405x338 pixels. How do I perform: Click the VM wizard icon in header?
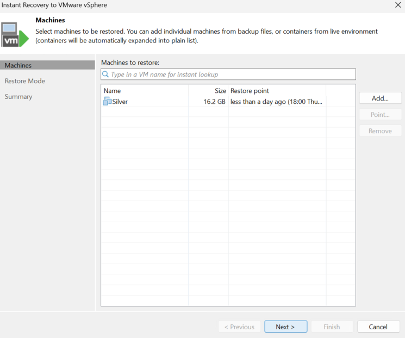(15, 35)
